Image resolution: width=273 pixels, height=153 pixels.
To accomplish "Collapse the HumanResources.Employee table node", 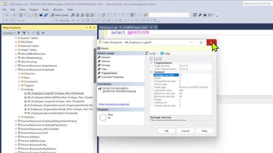I will (x=16, y=70).
